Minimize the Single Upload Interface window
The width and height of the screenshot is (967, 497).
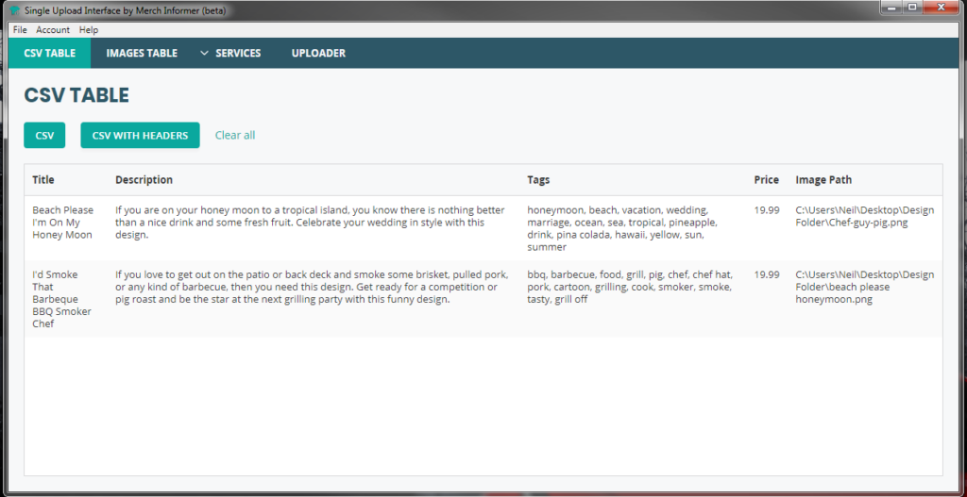(x=891, y=8)
